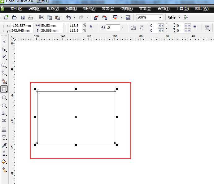Pick the Polygon tool
The height and width of the screenshot is (184, 214).
pos(4,105)
